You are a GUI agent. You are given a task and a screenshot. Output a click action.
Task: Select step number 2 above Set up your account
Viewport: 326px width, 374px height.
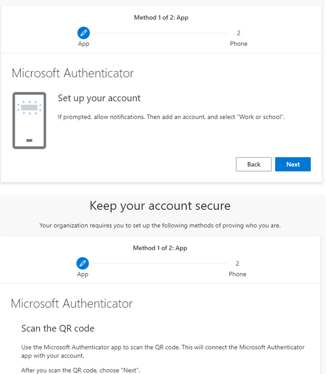point(238,33)
